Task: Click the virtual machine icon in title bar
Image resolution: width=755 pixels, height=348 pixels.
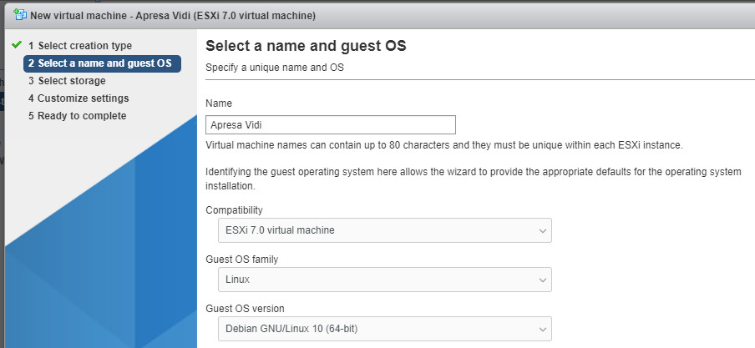Action: [x=20, y=14]
